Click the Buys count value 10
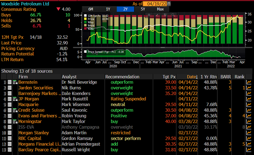The height and width of the screenshot is (155, 254). [68, 15]
